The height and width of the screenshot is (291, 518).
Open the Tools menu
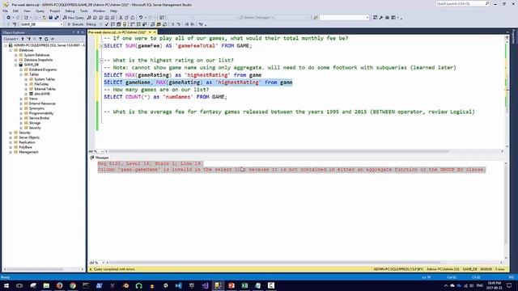(x=84, y=11)
